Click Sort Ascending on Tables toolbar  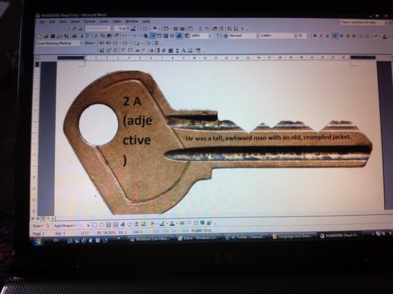(230, 29)
